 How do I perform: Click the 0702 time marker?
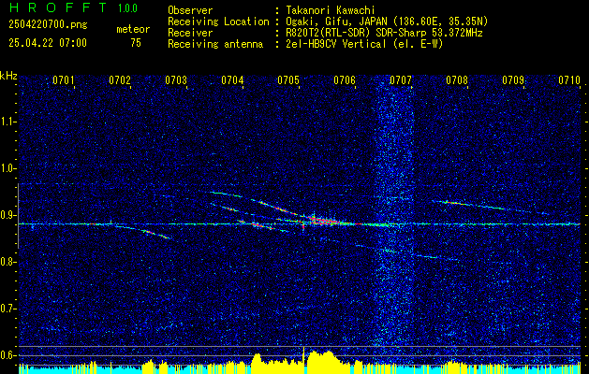pos(120,79)
